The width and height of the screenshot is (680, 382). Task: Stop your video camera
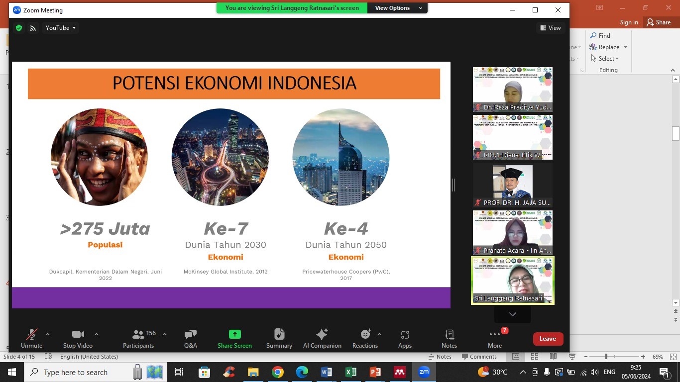point(78,338)
